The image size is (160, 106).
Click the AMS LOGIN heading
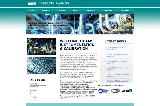pos(38,80)
